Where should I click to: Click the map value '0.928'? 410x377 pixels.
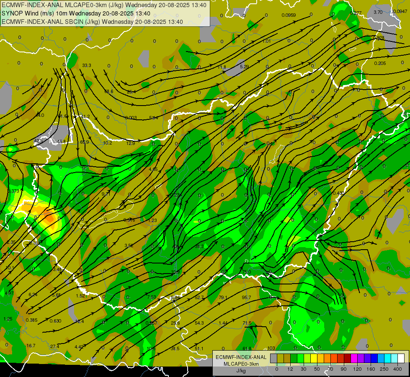point(379,38)
